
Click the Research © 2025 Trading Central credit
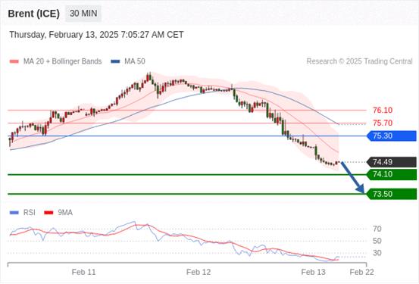click(359, 61)
